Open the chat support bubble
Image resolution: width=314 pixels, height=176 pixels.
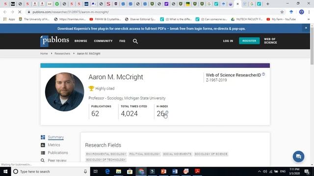(298, 156)
